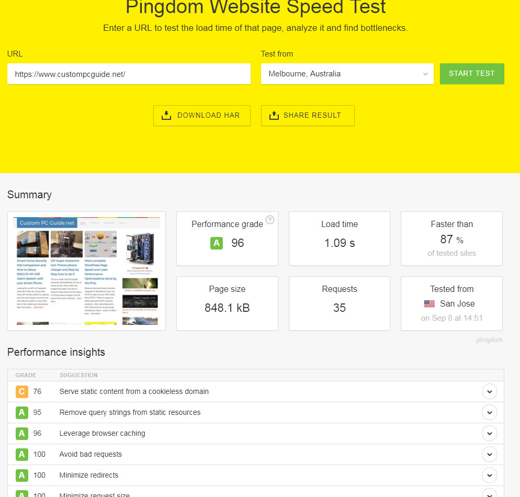520x497 pixels.
Task: Expand the Avoid bad requests suggestion
Action: point(489,454)
